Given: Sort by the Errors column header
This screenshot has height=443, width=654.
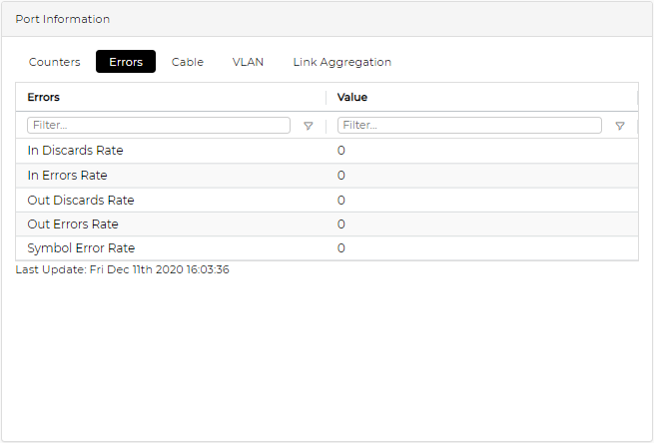Looking at the screenshot, I should click(44, 97).
